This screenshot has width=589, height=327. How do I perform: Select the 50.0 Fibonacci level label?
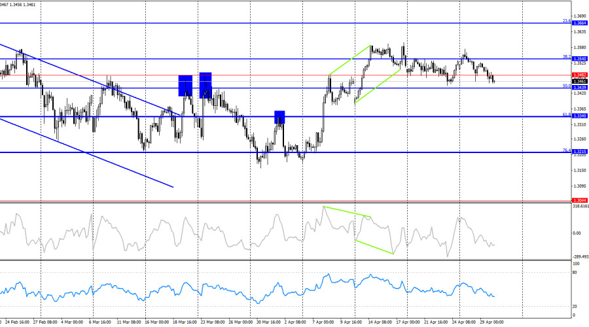pyautogui.click(x=567, y=86)
